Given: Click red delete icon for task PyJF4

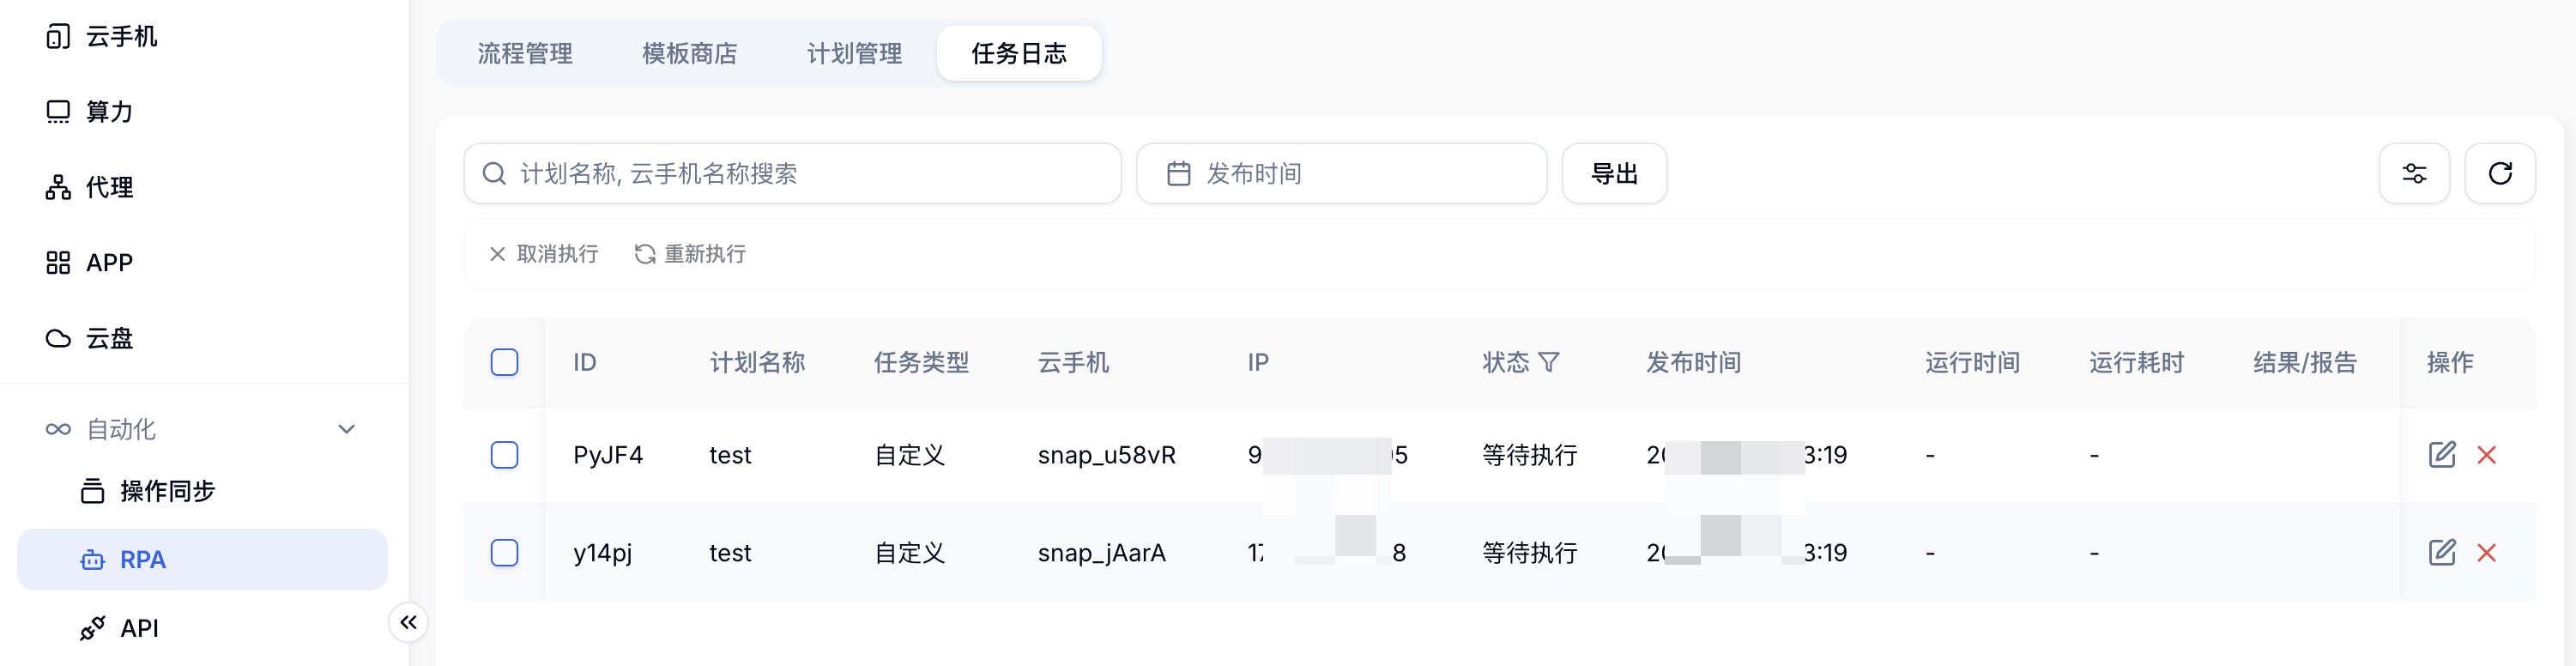Looking at the screenshot, I should pos(2486,455).
